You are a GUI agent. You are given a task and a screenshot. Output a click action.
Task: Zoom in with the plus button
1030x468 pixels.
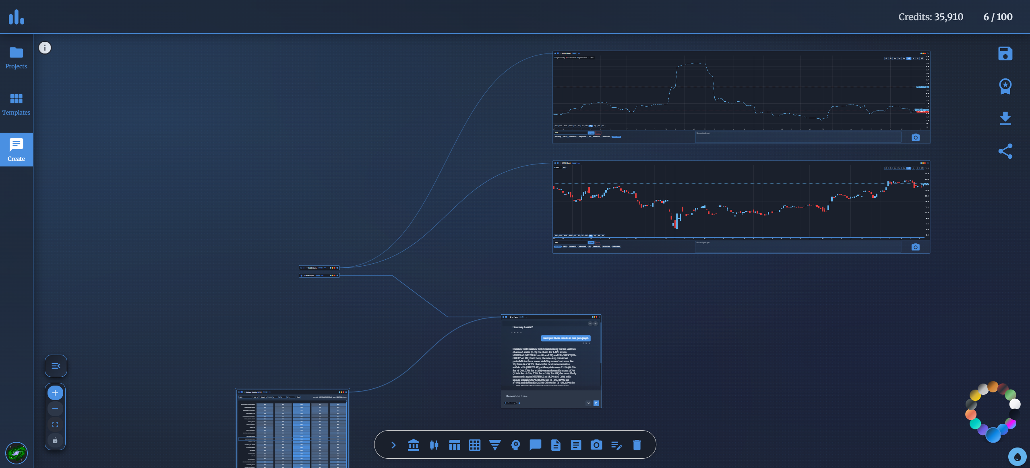tap(55, 392)
